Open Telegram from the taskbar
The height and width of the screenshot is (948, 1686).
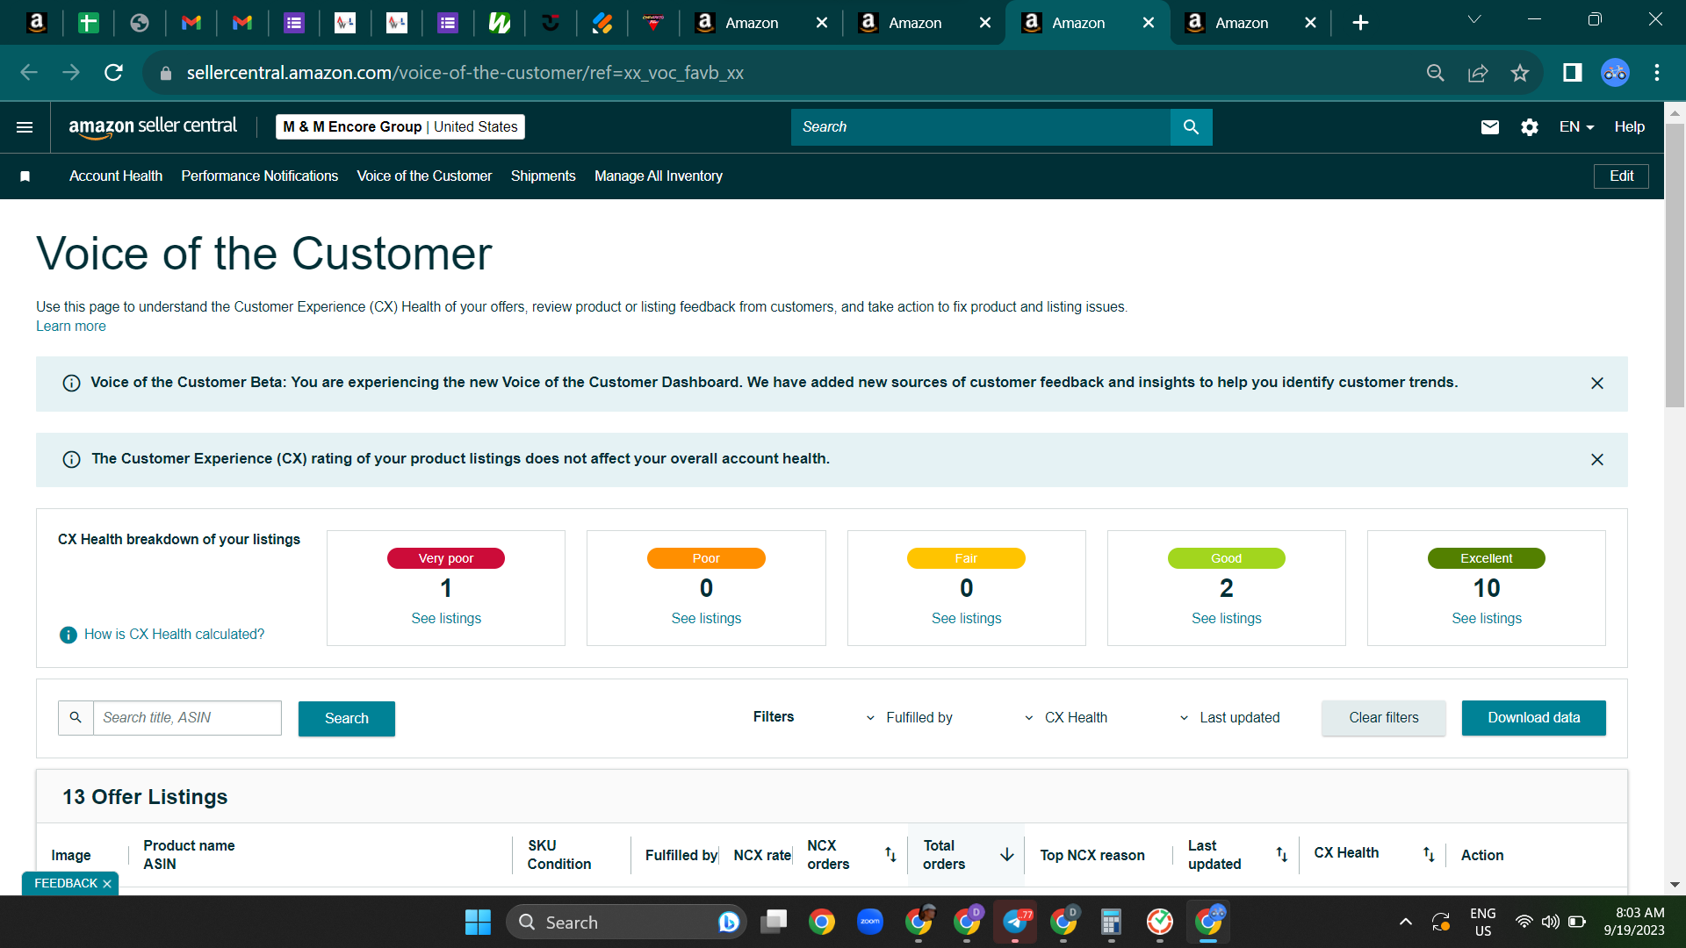[x=1015, y=922]
